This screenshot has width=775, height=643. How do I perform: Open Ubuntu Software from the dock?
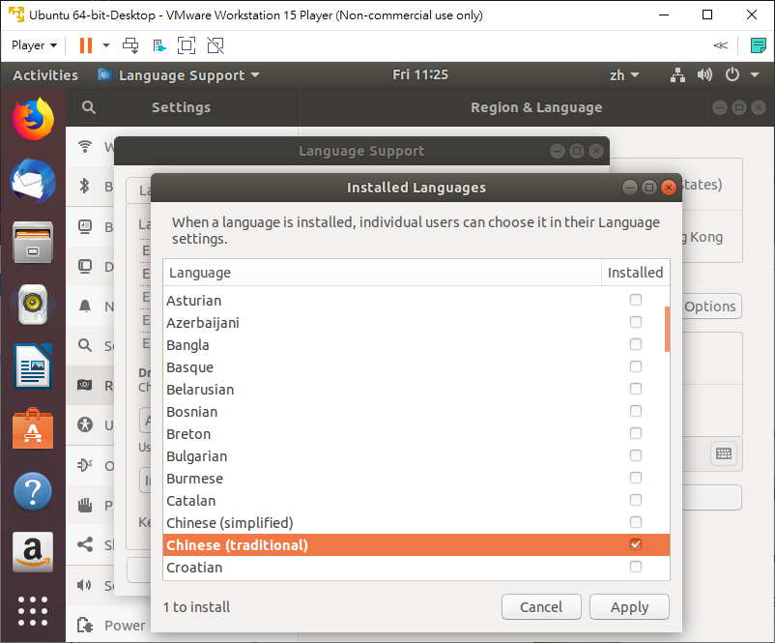pyautogui.click(x=33, y=428)
